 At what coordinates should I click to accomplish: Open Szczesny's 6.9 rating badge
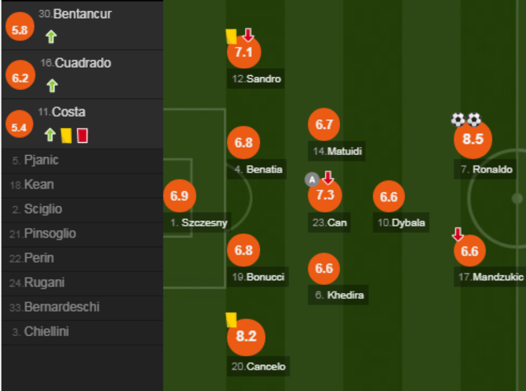179,196
